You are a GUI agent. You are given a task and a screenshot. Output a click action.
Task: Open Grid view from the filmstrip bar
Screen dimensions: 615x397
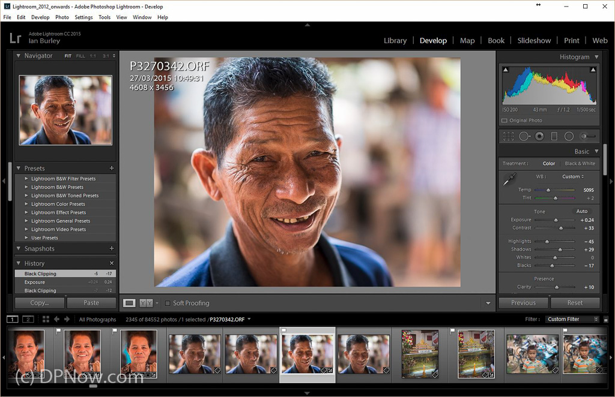point(46,319)
